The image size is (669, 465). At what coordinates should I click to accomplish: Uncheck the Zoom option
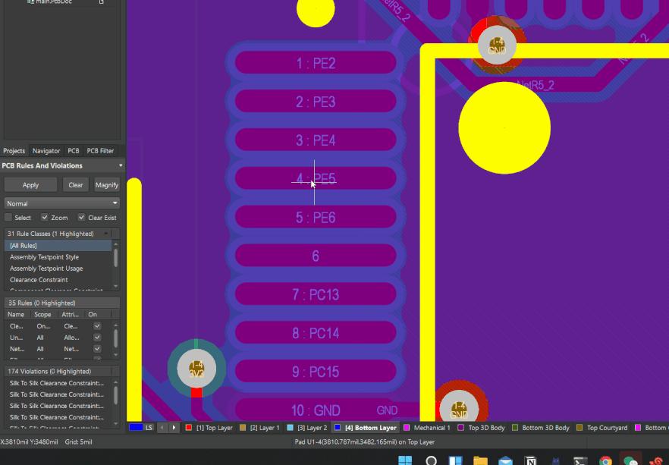pyautogui.click(x=44, y=218)
